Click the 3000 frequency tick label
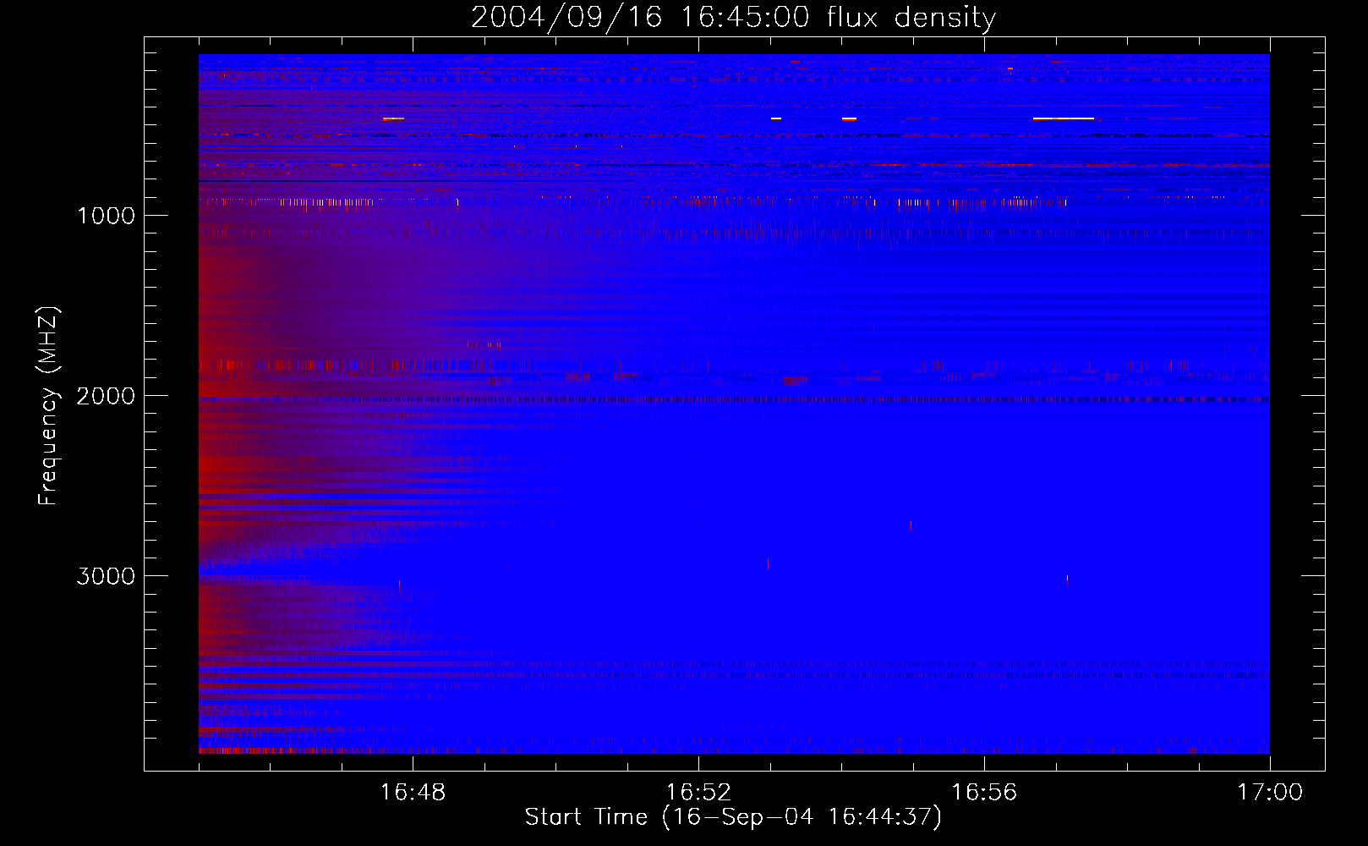The width and height of the screenshot is (1368, 846). [106, 576]
